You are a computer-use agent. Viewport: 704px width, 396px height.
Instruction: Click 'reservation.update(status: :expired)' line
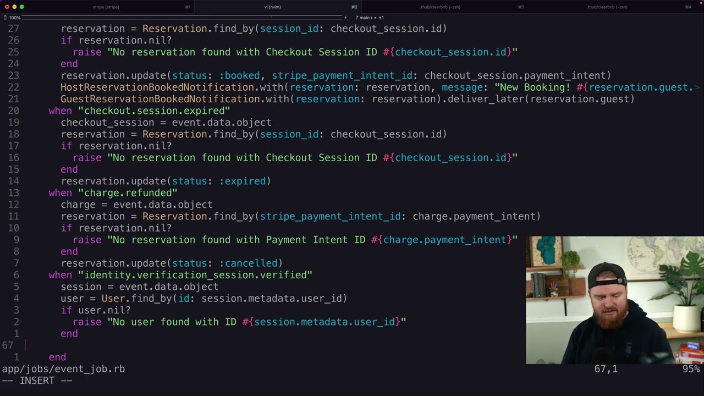(166, 182)
